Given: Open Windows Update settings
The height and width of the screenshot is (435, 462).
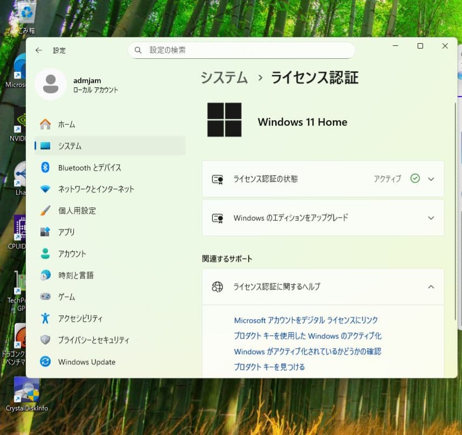Looking at the screenshot, I should [x=86, y=362].
